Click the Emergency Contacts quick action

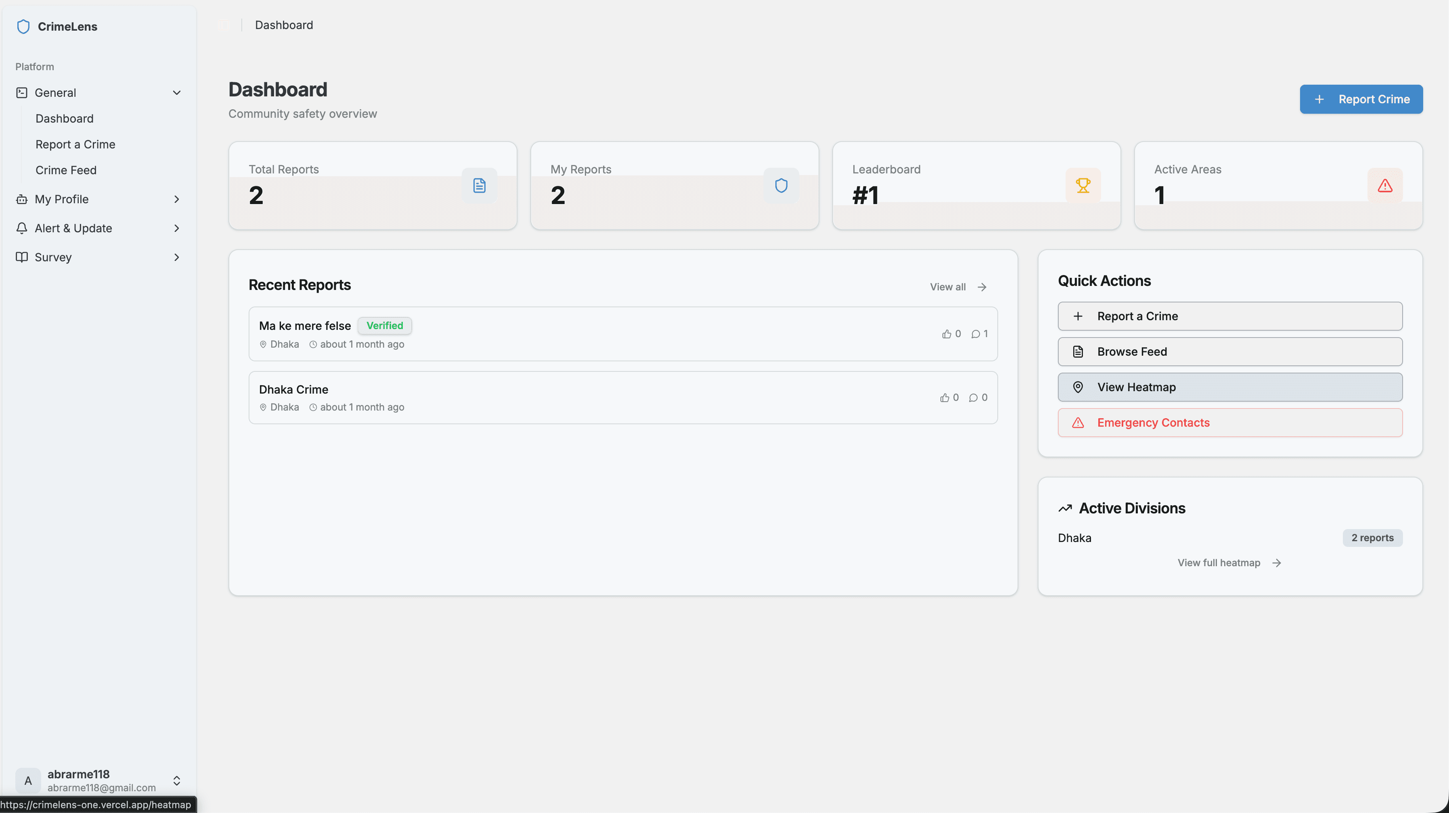pos(1229,423)
